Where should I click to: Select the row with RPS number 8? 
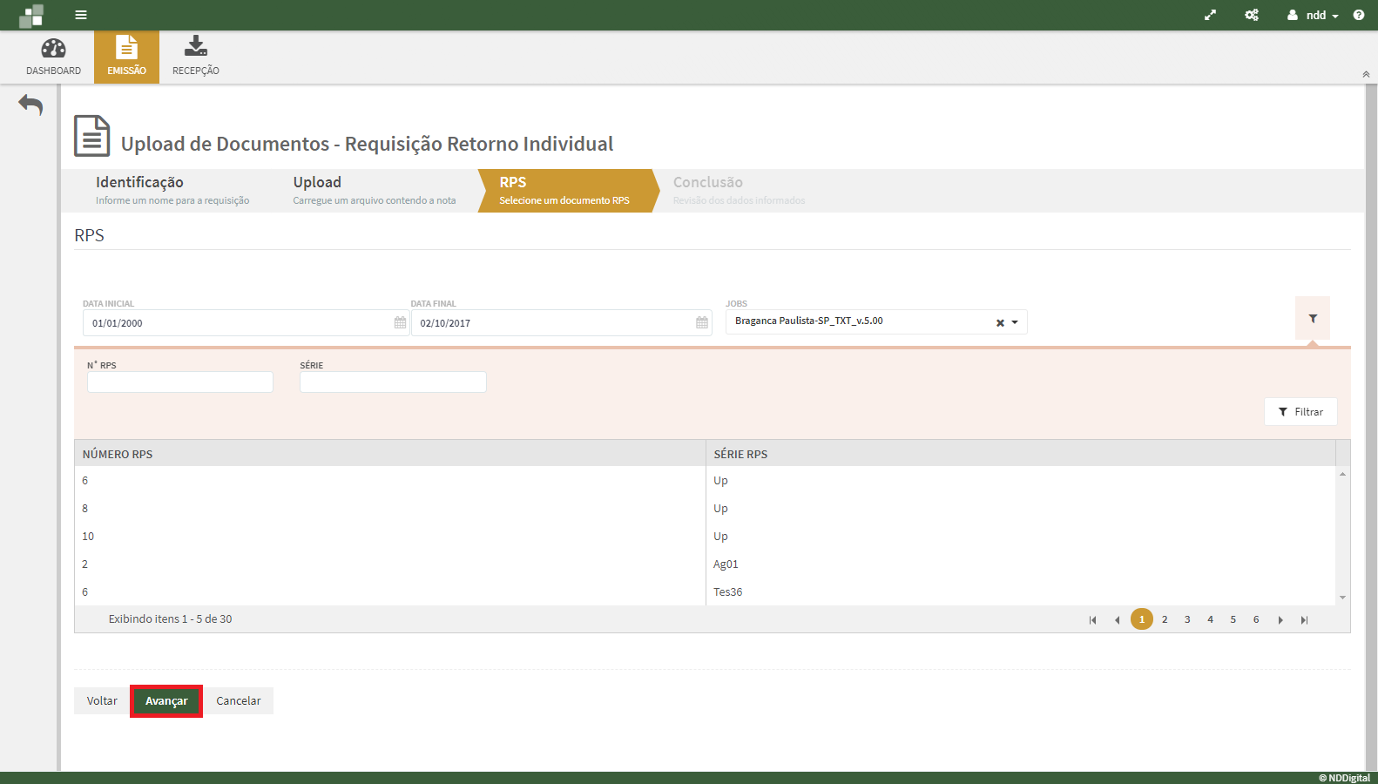[x=705, y=509]
